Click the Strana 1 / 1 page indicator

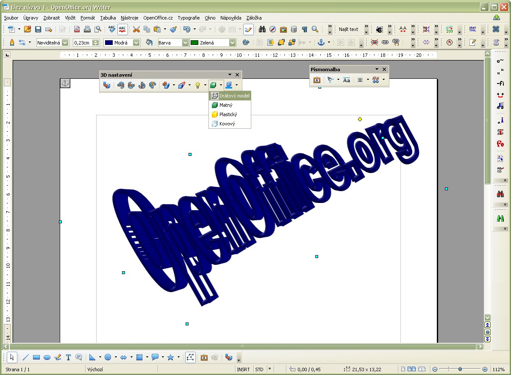[18, 369]
